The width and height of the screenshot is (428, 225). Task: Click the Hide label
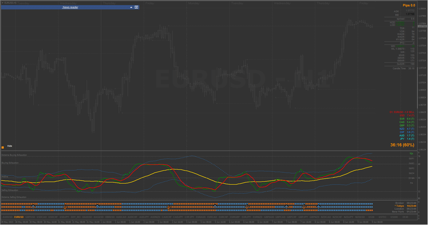click(x=10, y=146)
